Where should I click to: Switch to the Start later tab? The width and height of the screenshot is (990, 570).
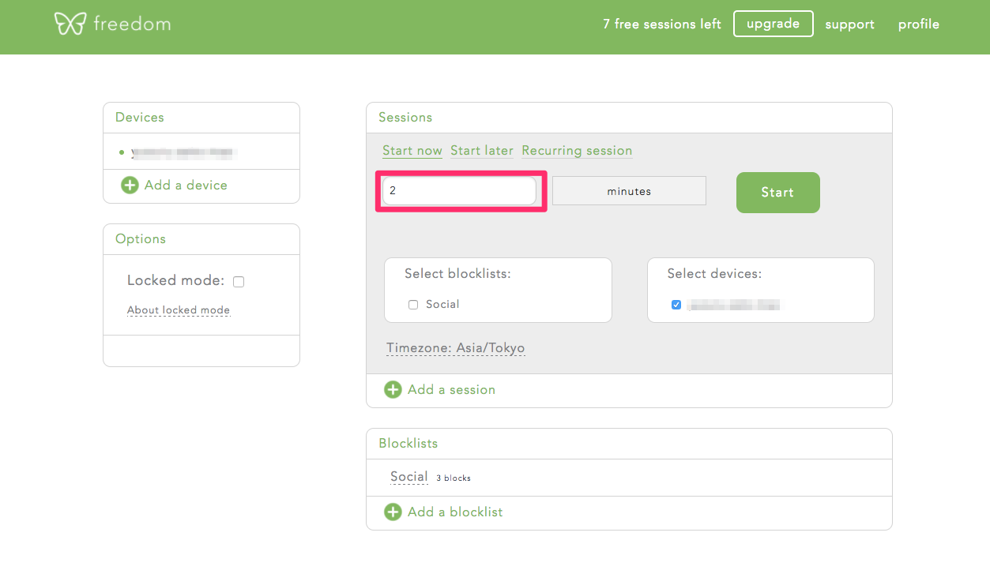(482, 151)
